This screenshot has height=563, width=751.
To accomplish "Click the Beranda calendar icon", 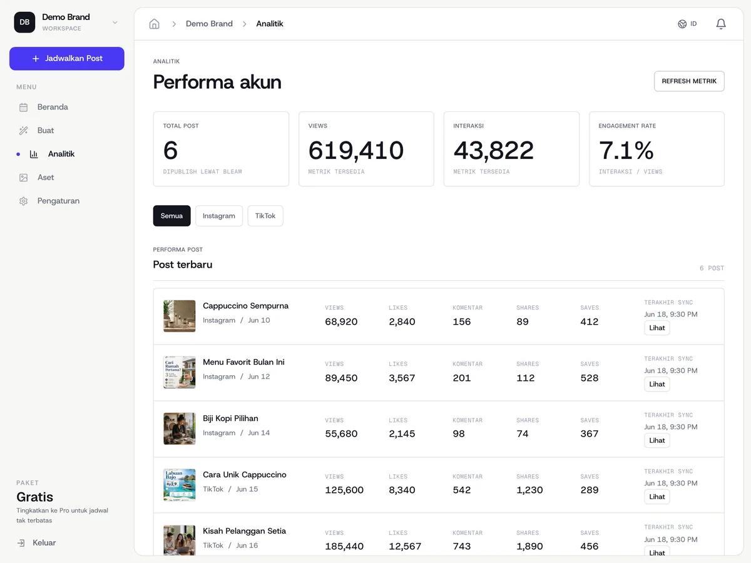I will point(23,107).
